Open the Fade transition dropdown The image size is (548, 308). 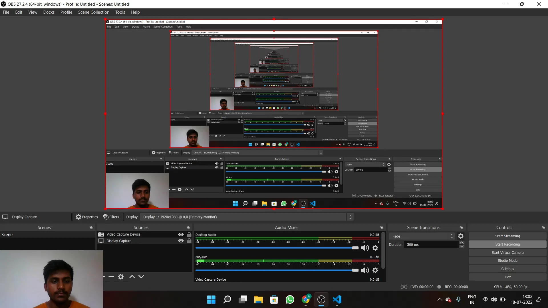click(x=452, y=236)
